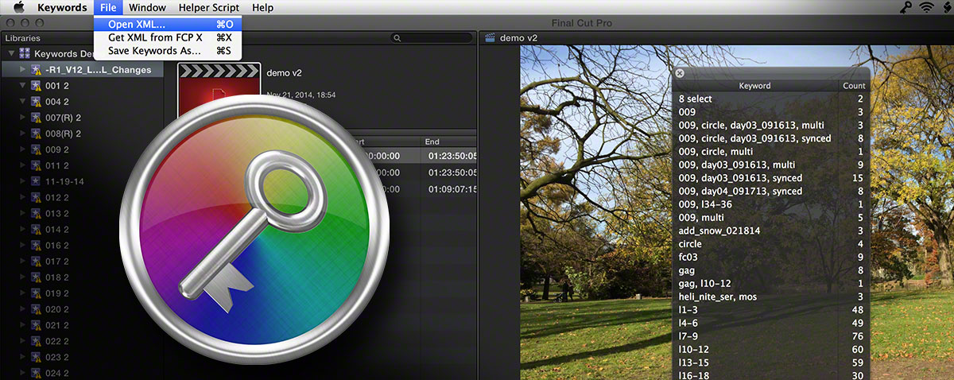Viewport: 954px width, 380px height.
Task: Click the End column header
Action: pos(449,142)
